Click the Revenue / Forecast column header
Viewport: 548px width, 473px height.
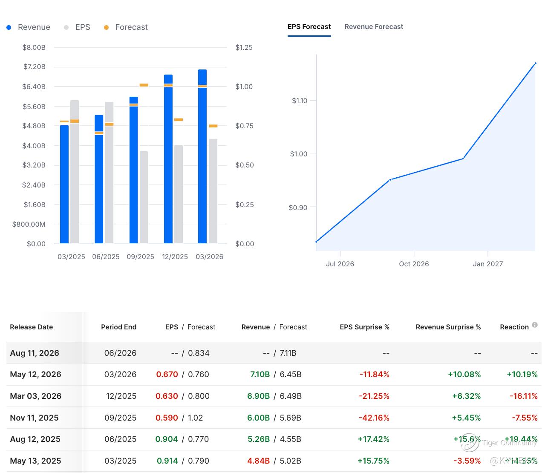[x=274, y=327]
